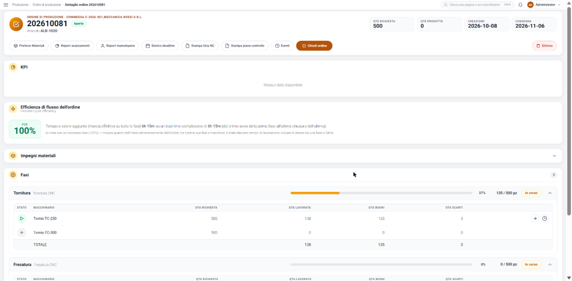Screen dimensions: 572x281
Task: Click the CREAZIONE 2026-10-08 card
Action: point(487,24)
